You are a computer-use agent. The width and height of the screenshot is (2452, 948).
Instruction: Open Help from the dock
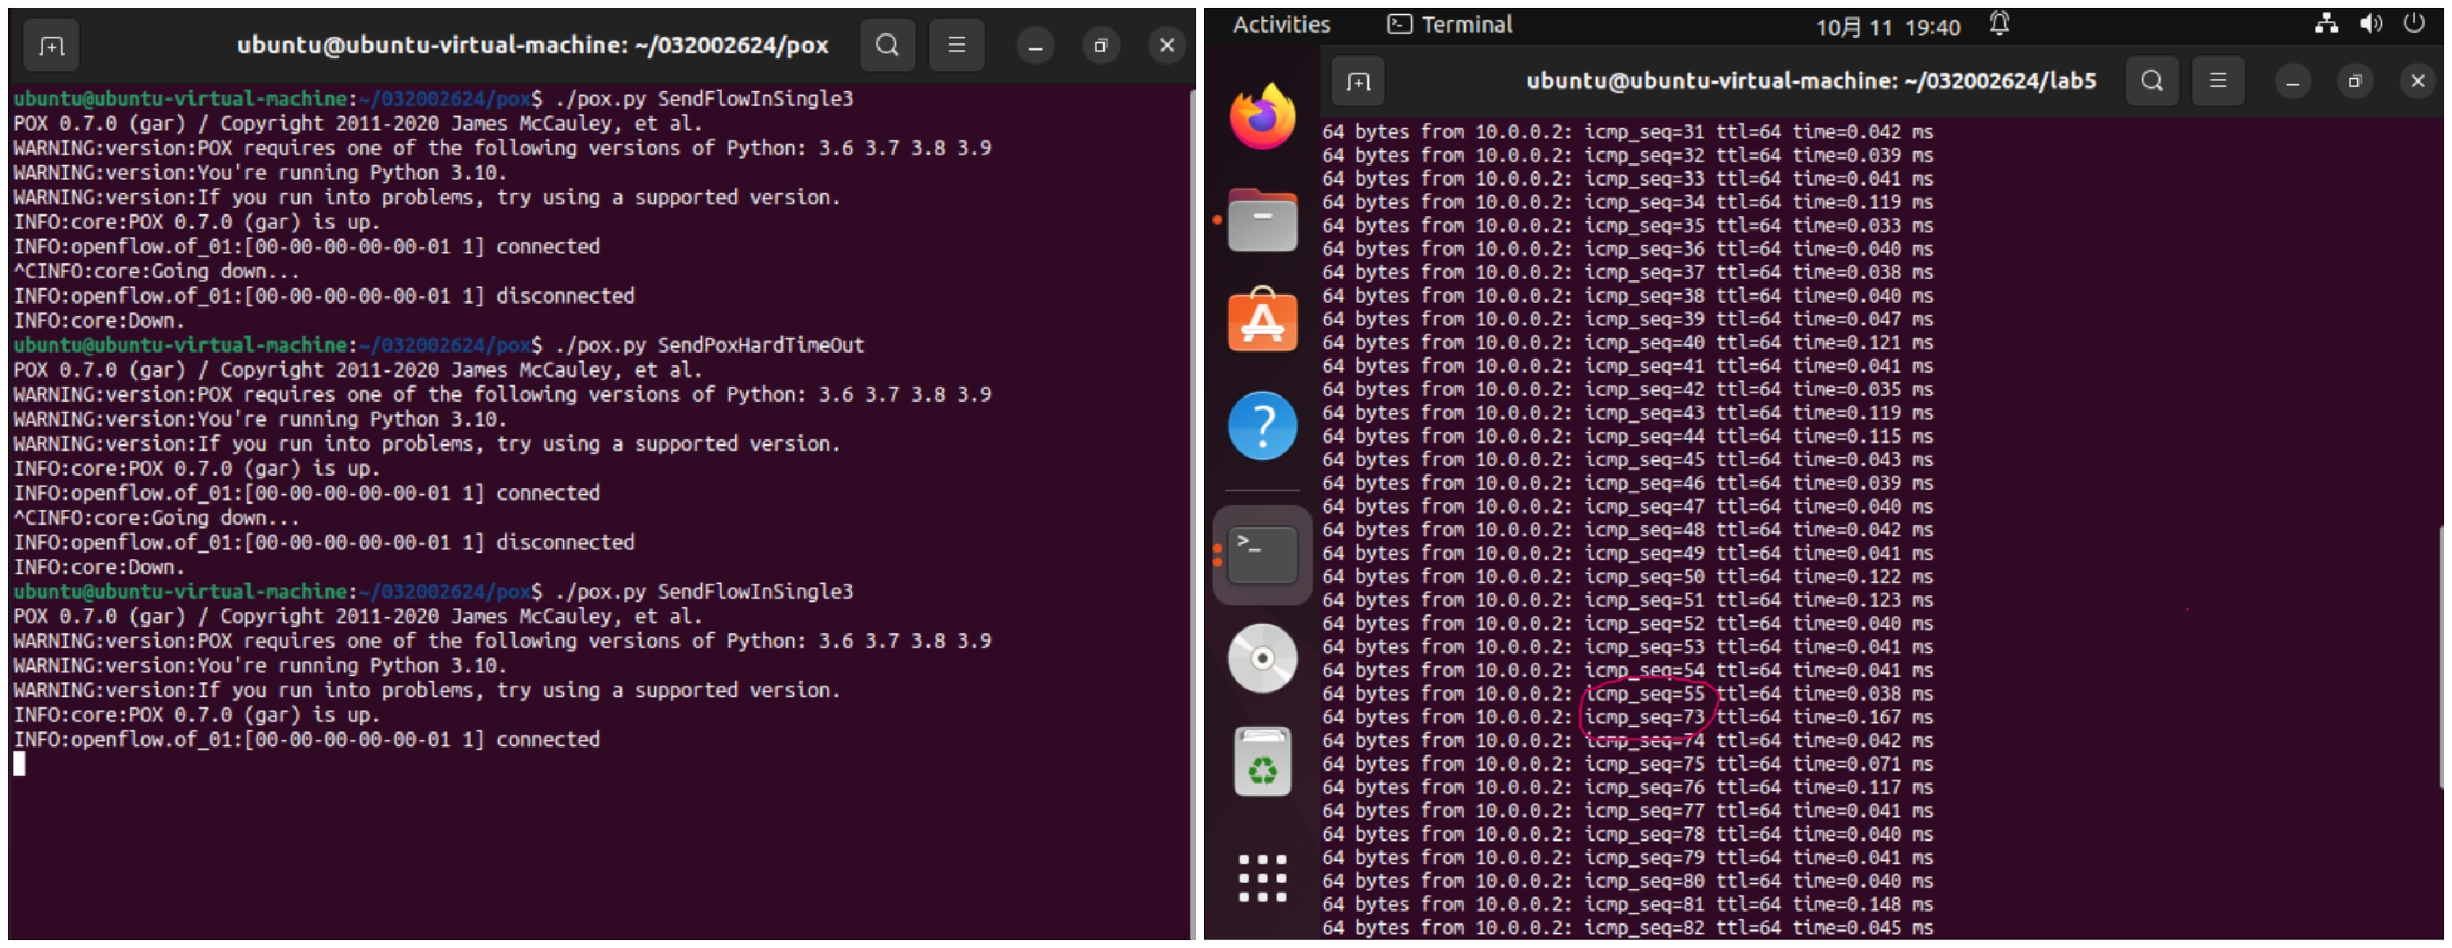click(x=1262, y=426)
